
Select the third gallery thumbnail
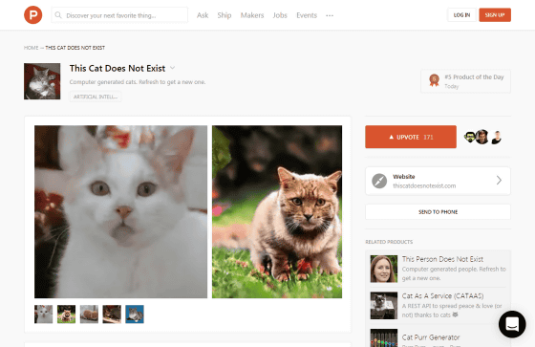point(89,314)
